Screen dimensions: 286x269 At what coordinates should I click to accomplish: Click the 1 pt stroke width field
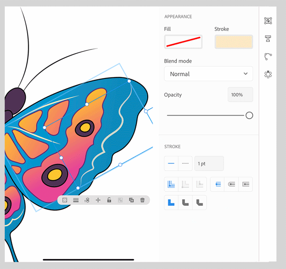click(209, 163)
